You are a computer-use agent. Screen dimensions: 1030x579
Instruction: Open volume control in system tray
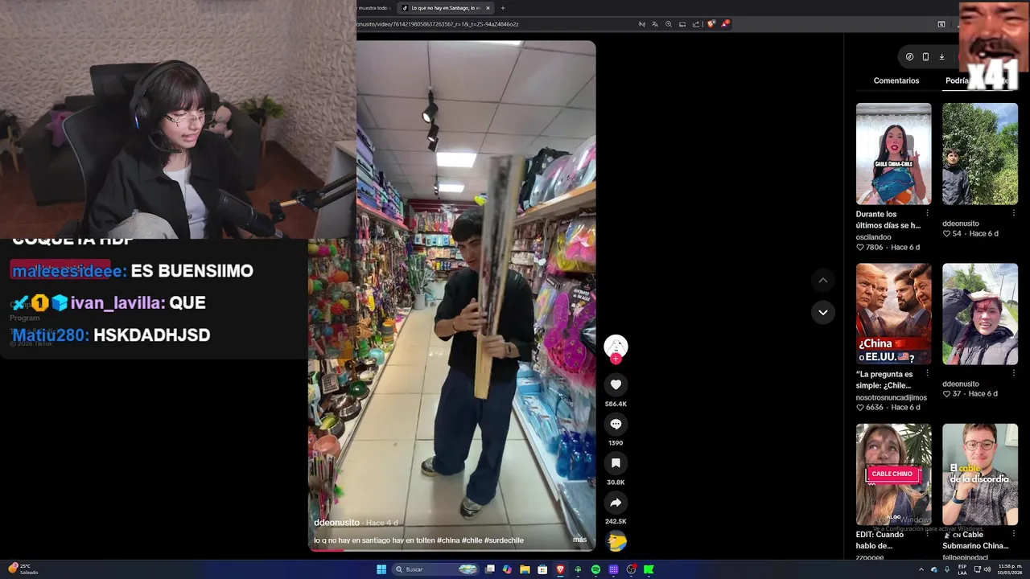pos(987,569)
